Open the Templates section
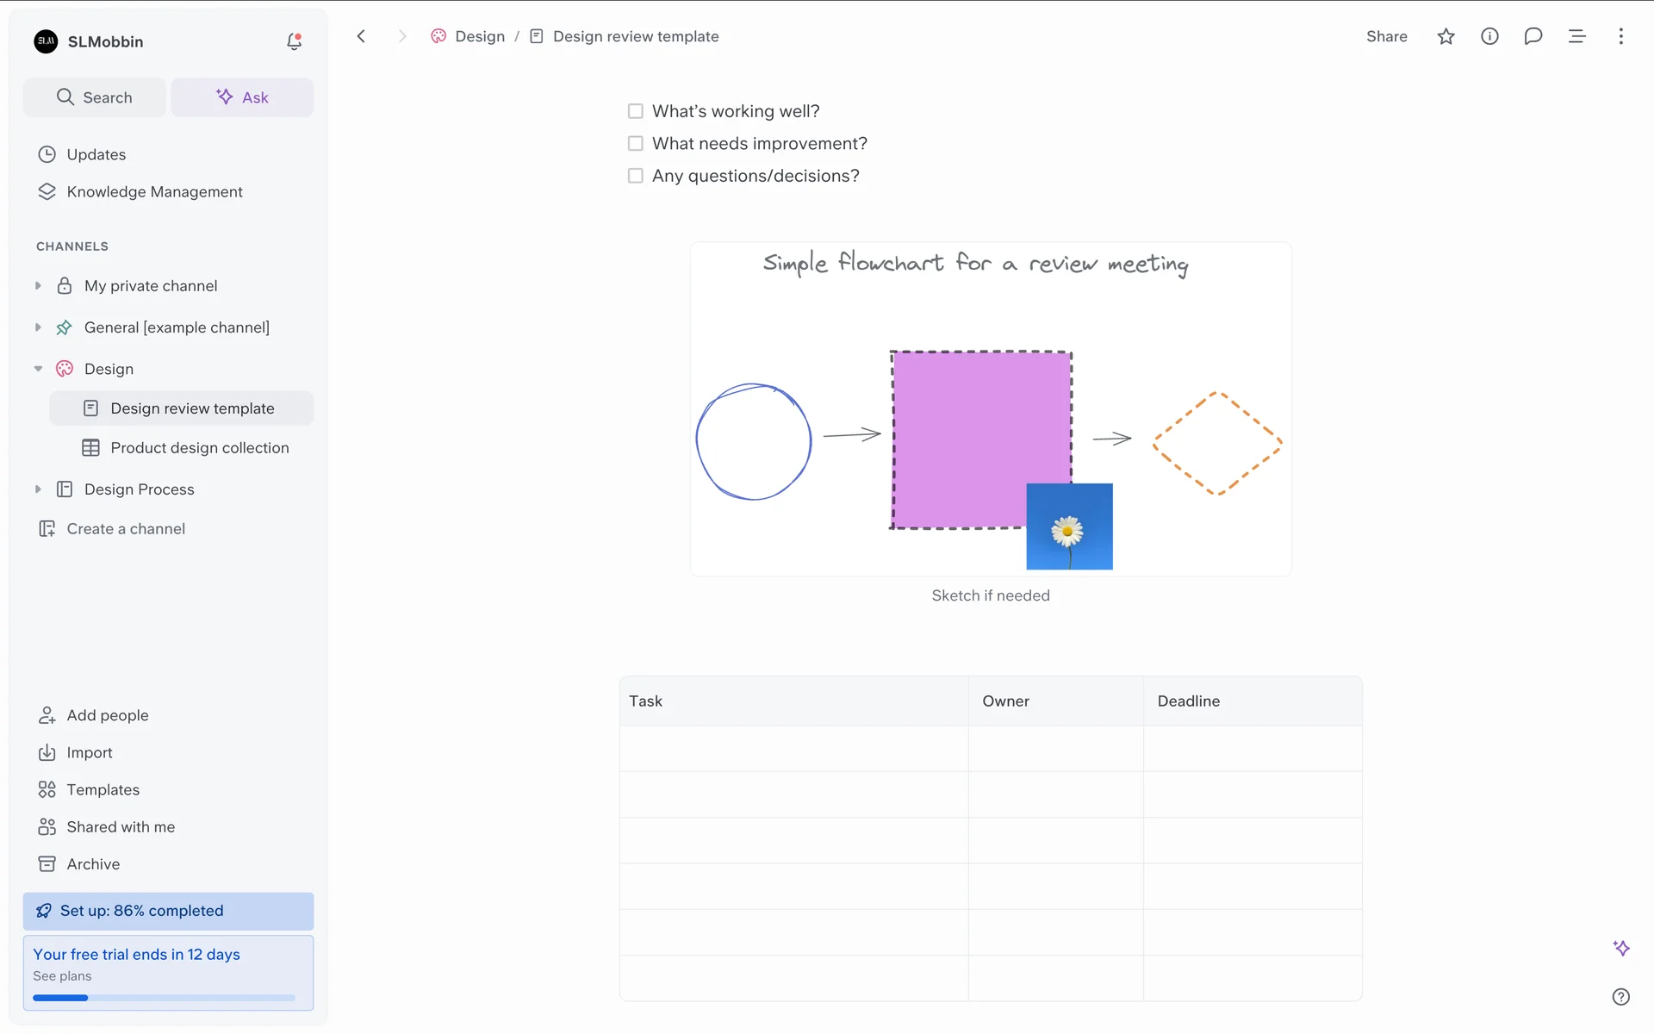Viewport: 1654px width, 1034px height. click(x=103, y=789)
